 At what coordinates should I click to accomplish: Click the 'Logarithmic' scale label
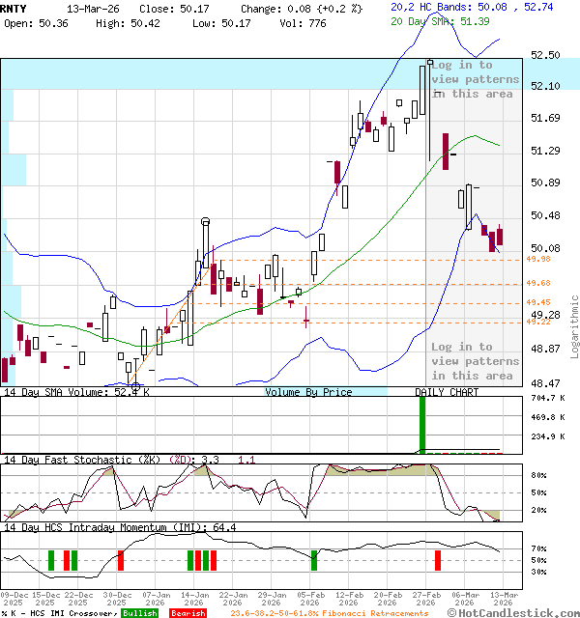point(574,325)
